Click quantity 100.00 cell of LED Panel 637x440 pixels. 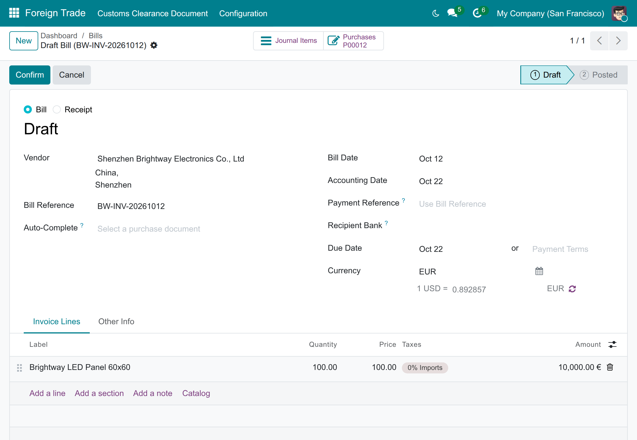click(x=325, y=367)
